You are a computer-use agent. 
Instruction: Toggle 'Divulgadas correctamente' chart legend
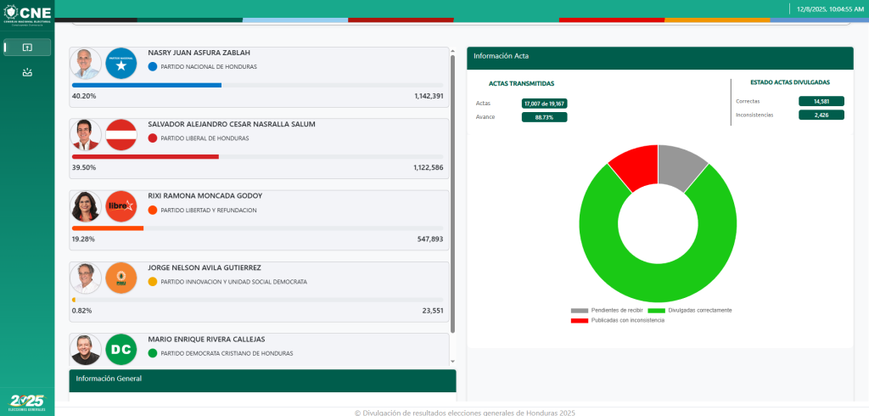(690, 311)
